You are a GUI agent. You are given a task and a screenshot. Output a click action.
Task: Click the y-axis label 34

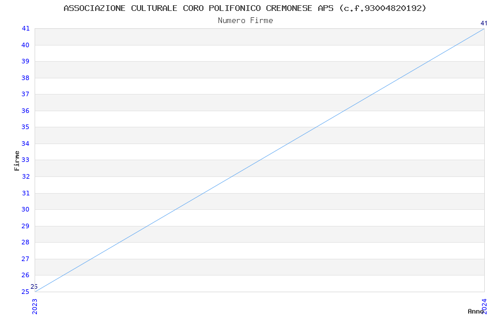point(25,144)
